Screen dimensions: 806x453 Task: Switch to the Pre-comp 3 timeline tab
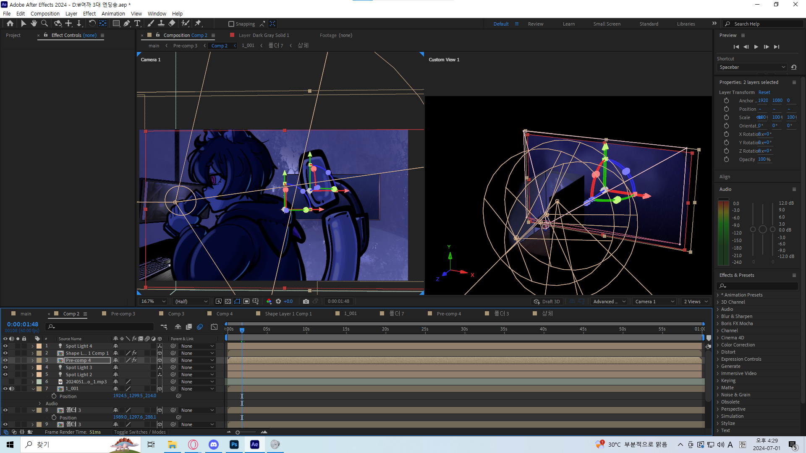coord(123,314)
